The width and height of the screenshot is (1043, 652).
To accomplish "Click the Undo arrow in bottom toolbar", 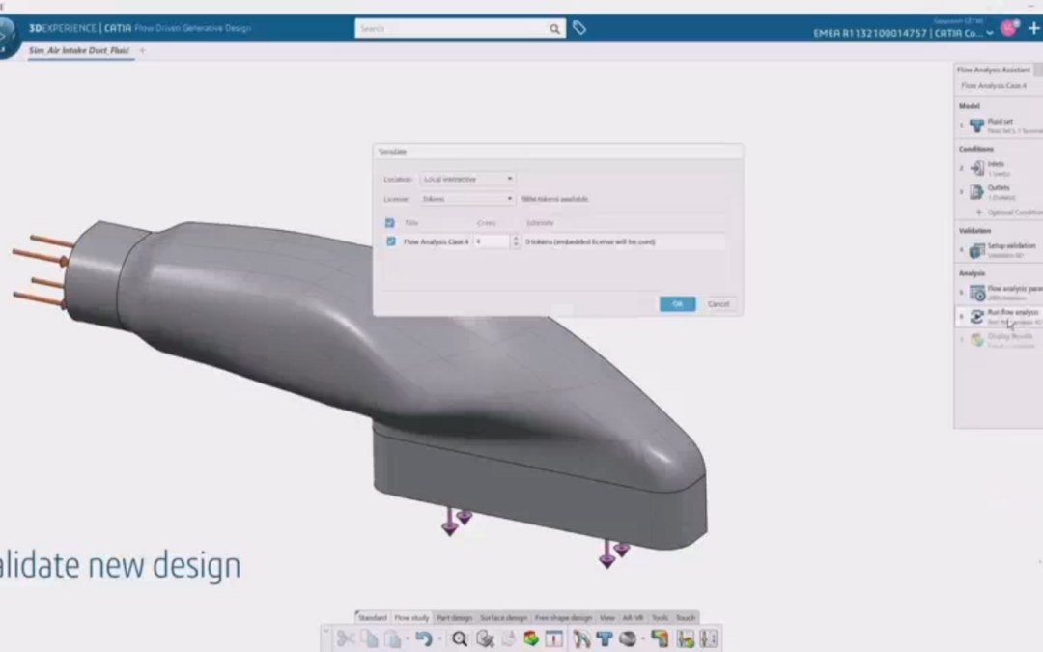I will tap(424, 639).
